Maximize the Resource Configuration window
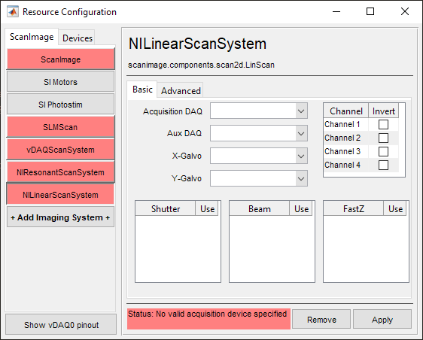 pyautogui.click(x=370, y=11)
